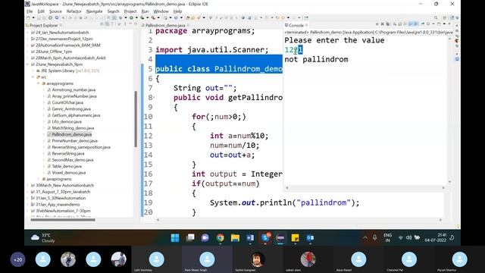This screenshot has height=273, width=485.
Task: Start the Debug launch from the toolbar
Action: point(121,17)
